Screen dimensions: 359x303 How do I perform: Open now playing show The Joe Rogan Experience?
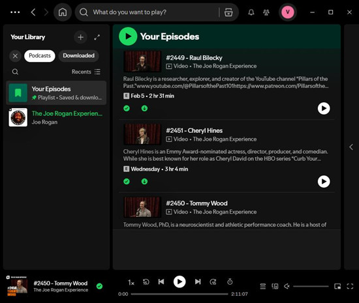[61, 290]
